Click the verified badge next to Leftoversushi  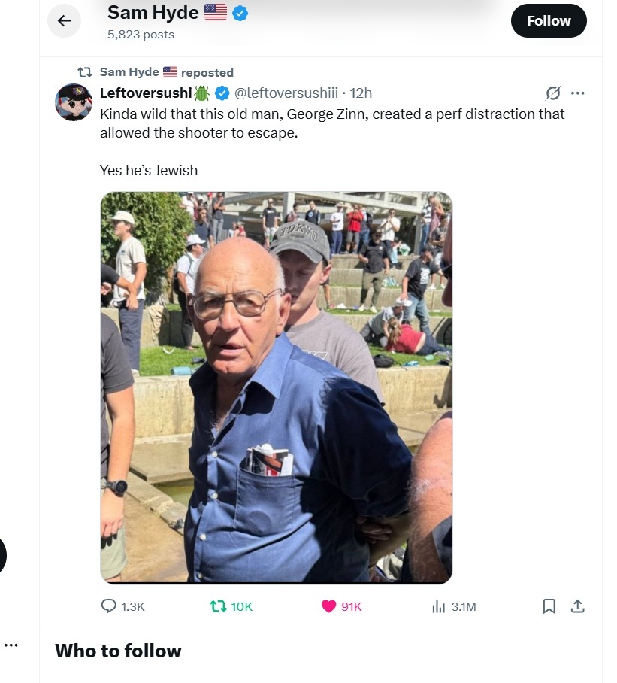(222, 93)
